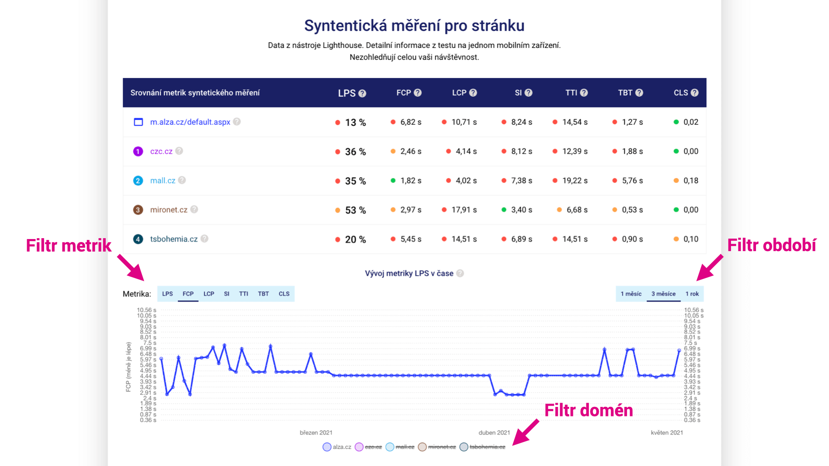Open the mironet.cz link
Screen dimensions: 829x466
coord(168,210)
